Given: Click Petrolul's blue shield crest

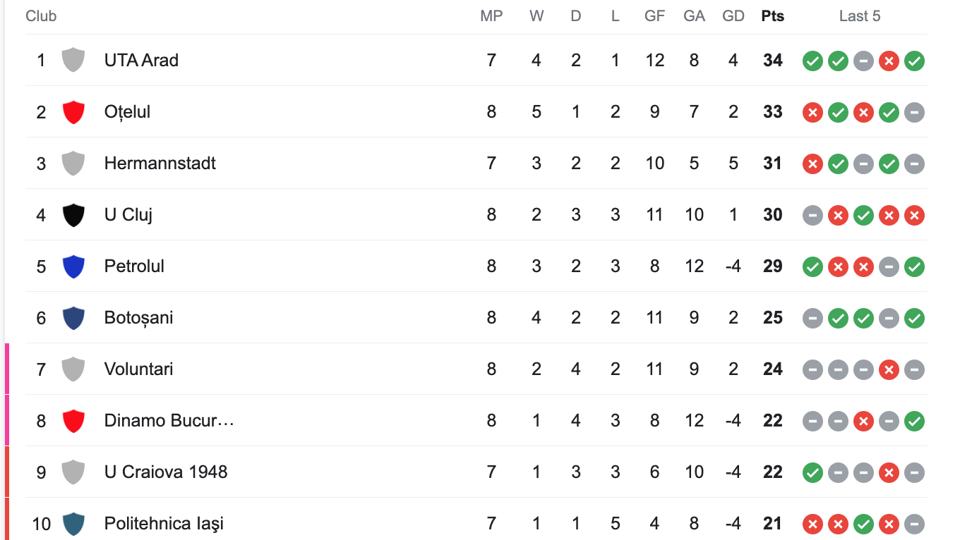Looking at the screenshot, I should tap(73, 266).
